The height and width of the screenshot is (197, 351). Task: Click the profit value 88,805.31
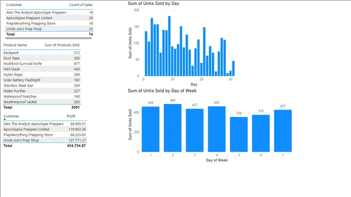tap(78, 124)
